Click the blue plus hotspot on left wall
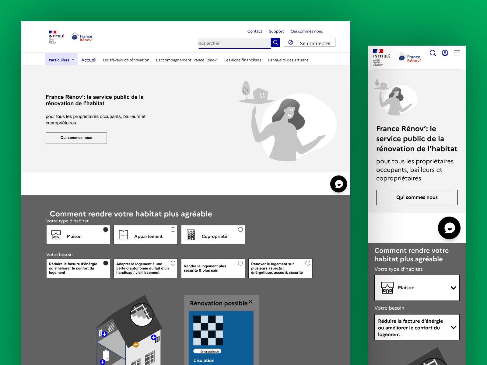The image size is (487, 365). (x=104, y=334)
